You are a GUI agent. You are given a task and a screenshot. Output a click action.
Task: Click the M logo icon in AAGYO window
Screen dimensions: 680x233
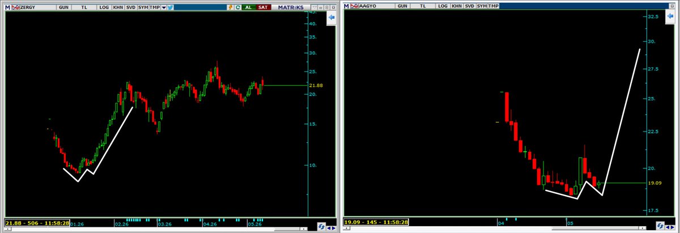point(346,6)
